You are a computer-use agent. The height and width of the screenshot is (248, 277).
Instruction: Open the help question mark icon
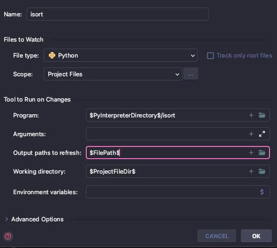[8, 236]
